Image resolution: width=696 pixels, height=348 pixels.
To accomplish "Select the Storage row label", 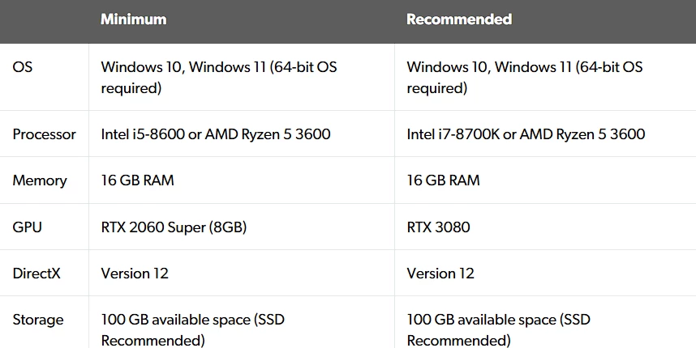I will point(38,320).
